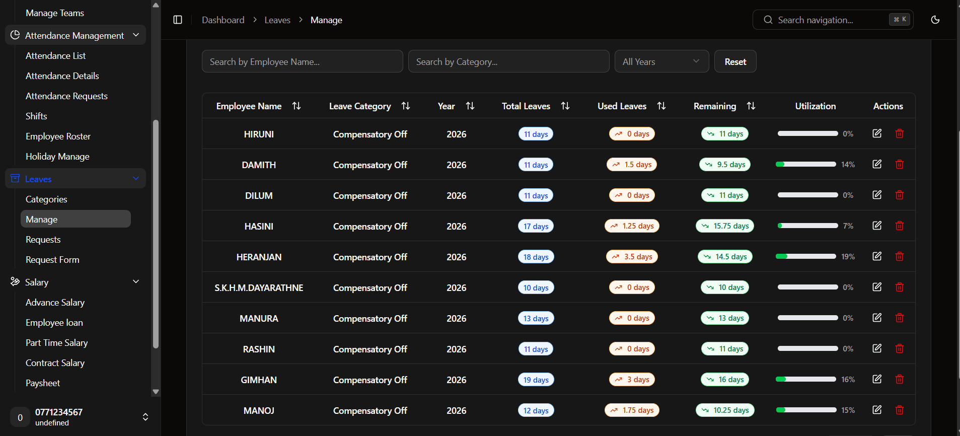Sort by Year column arrows
960x436 pixels.
(470, 106)
